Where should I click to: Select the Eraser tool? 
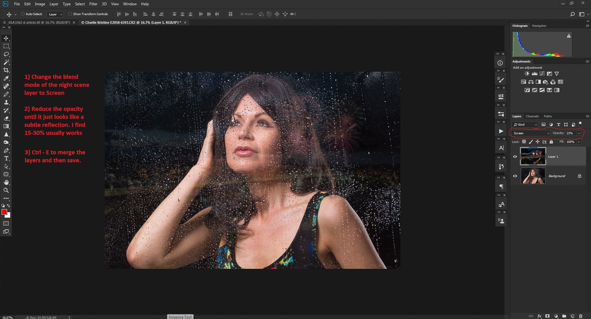6,119
